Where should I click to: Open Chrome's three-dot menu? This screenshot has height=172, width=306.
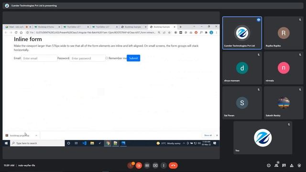[217, 32]
